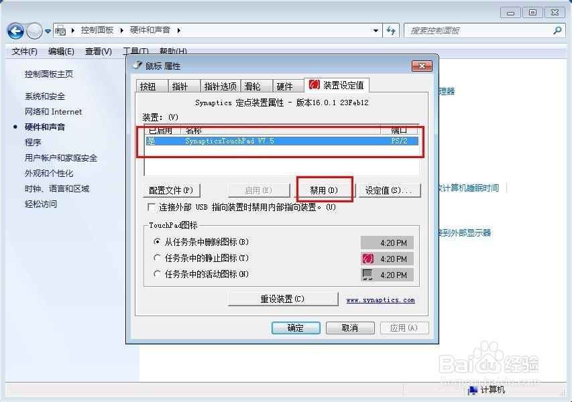Click the 取消 button

coord(350,328)
